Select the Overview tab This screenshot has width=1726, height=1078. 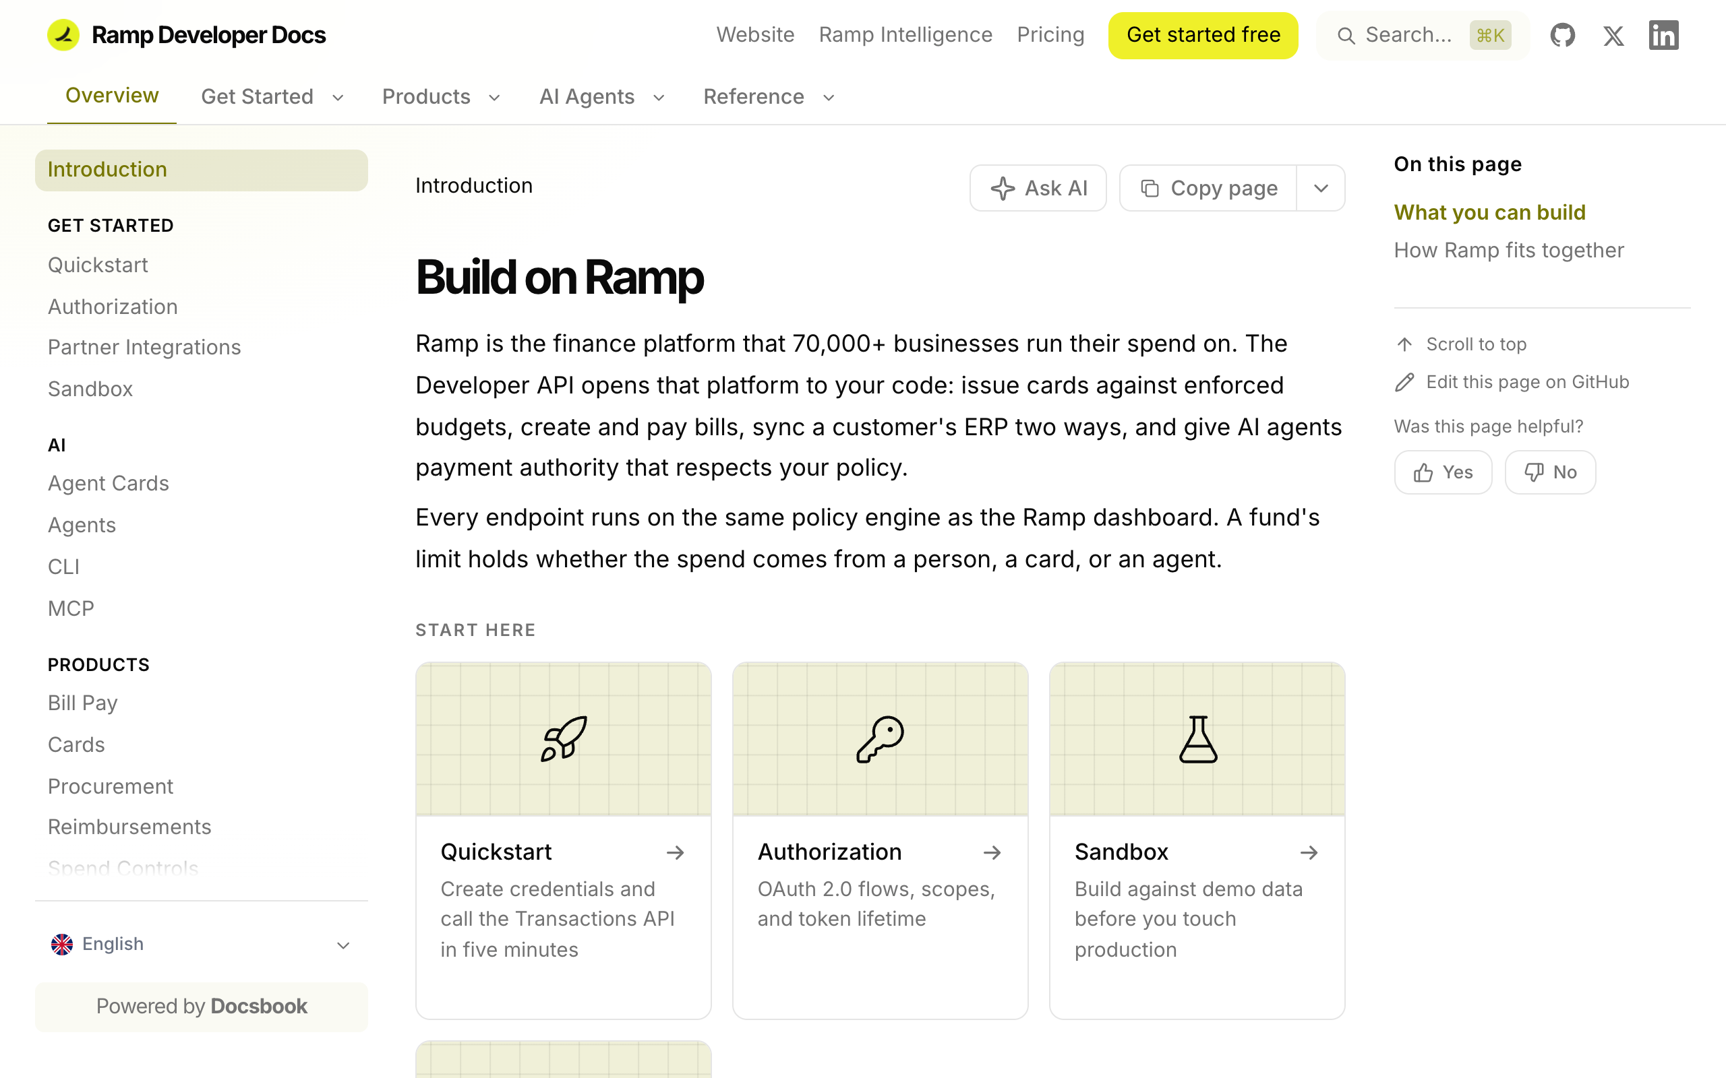tap(112, 96)
